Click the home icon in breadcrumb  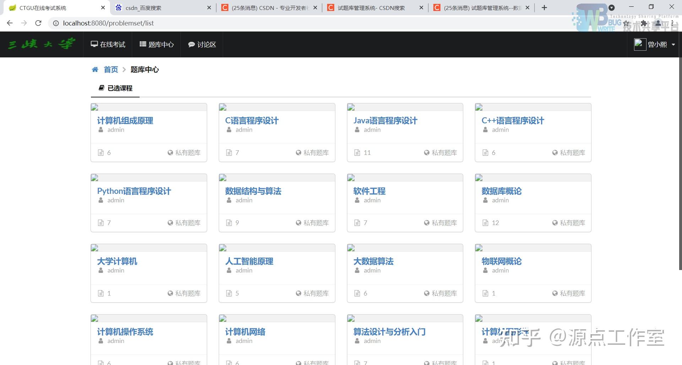(95, 69)
